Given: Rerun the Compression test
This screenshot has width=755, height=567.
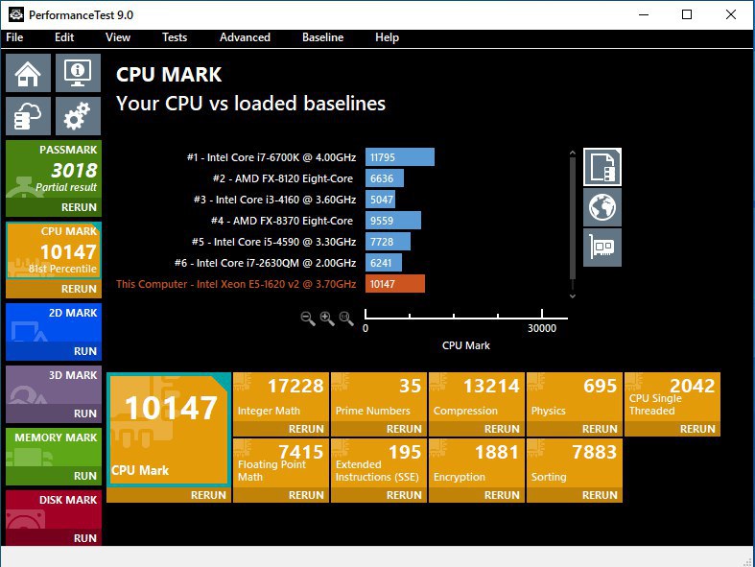Looking at the screenshot, I should [x=477, y=429].
